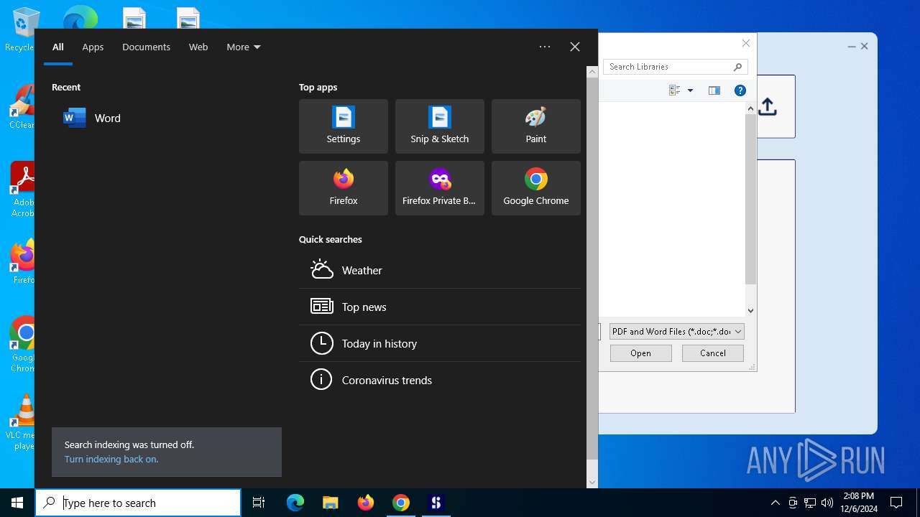Launch Google Chrome tile in Top apps
The image size is (920, 517).
536,188
